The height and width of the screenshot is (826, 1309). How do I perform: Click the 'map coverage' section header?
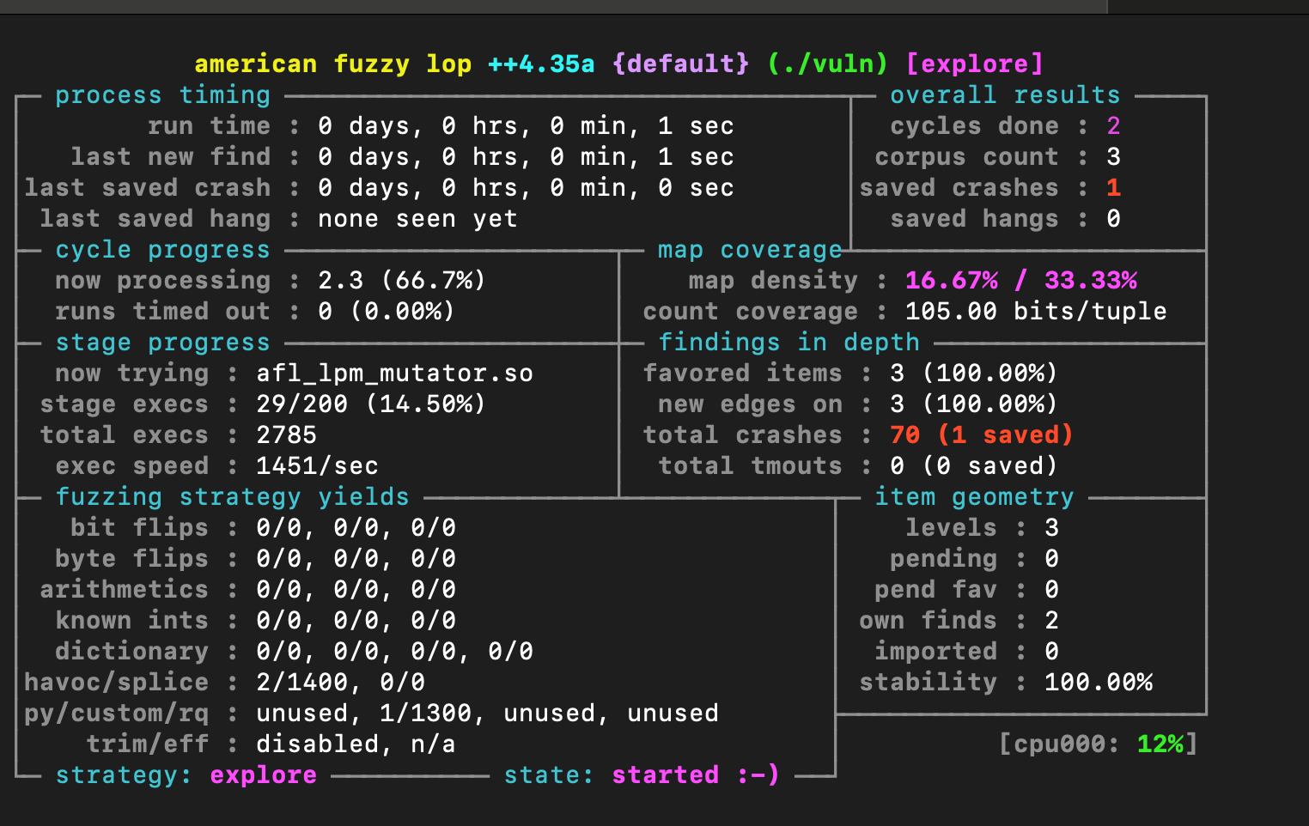point(750,250)
